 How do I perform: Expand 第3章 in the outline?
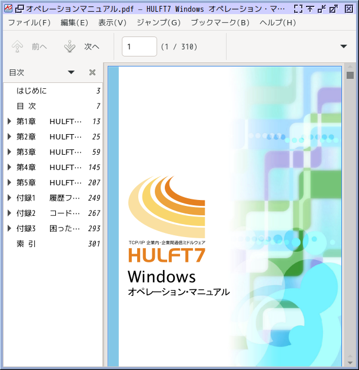point(9,152)
